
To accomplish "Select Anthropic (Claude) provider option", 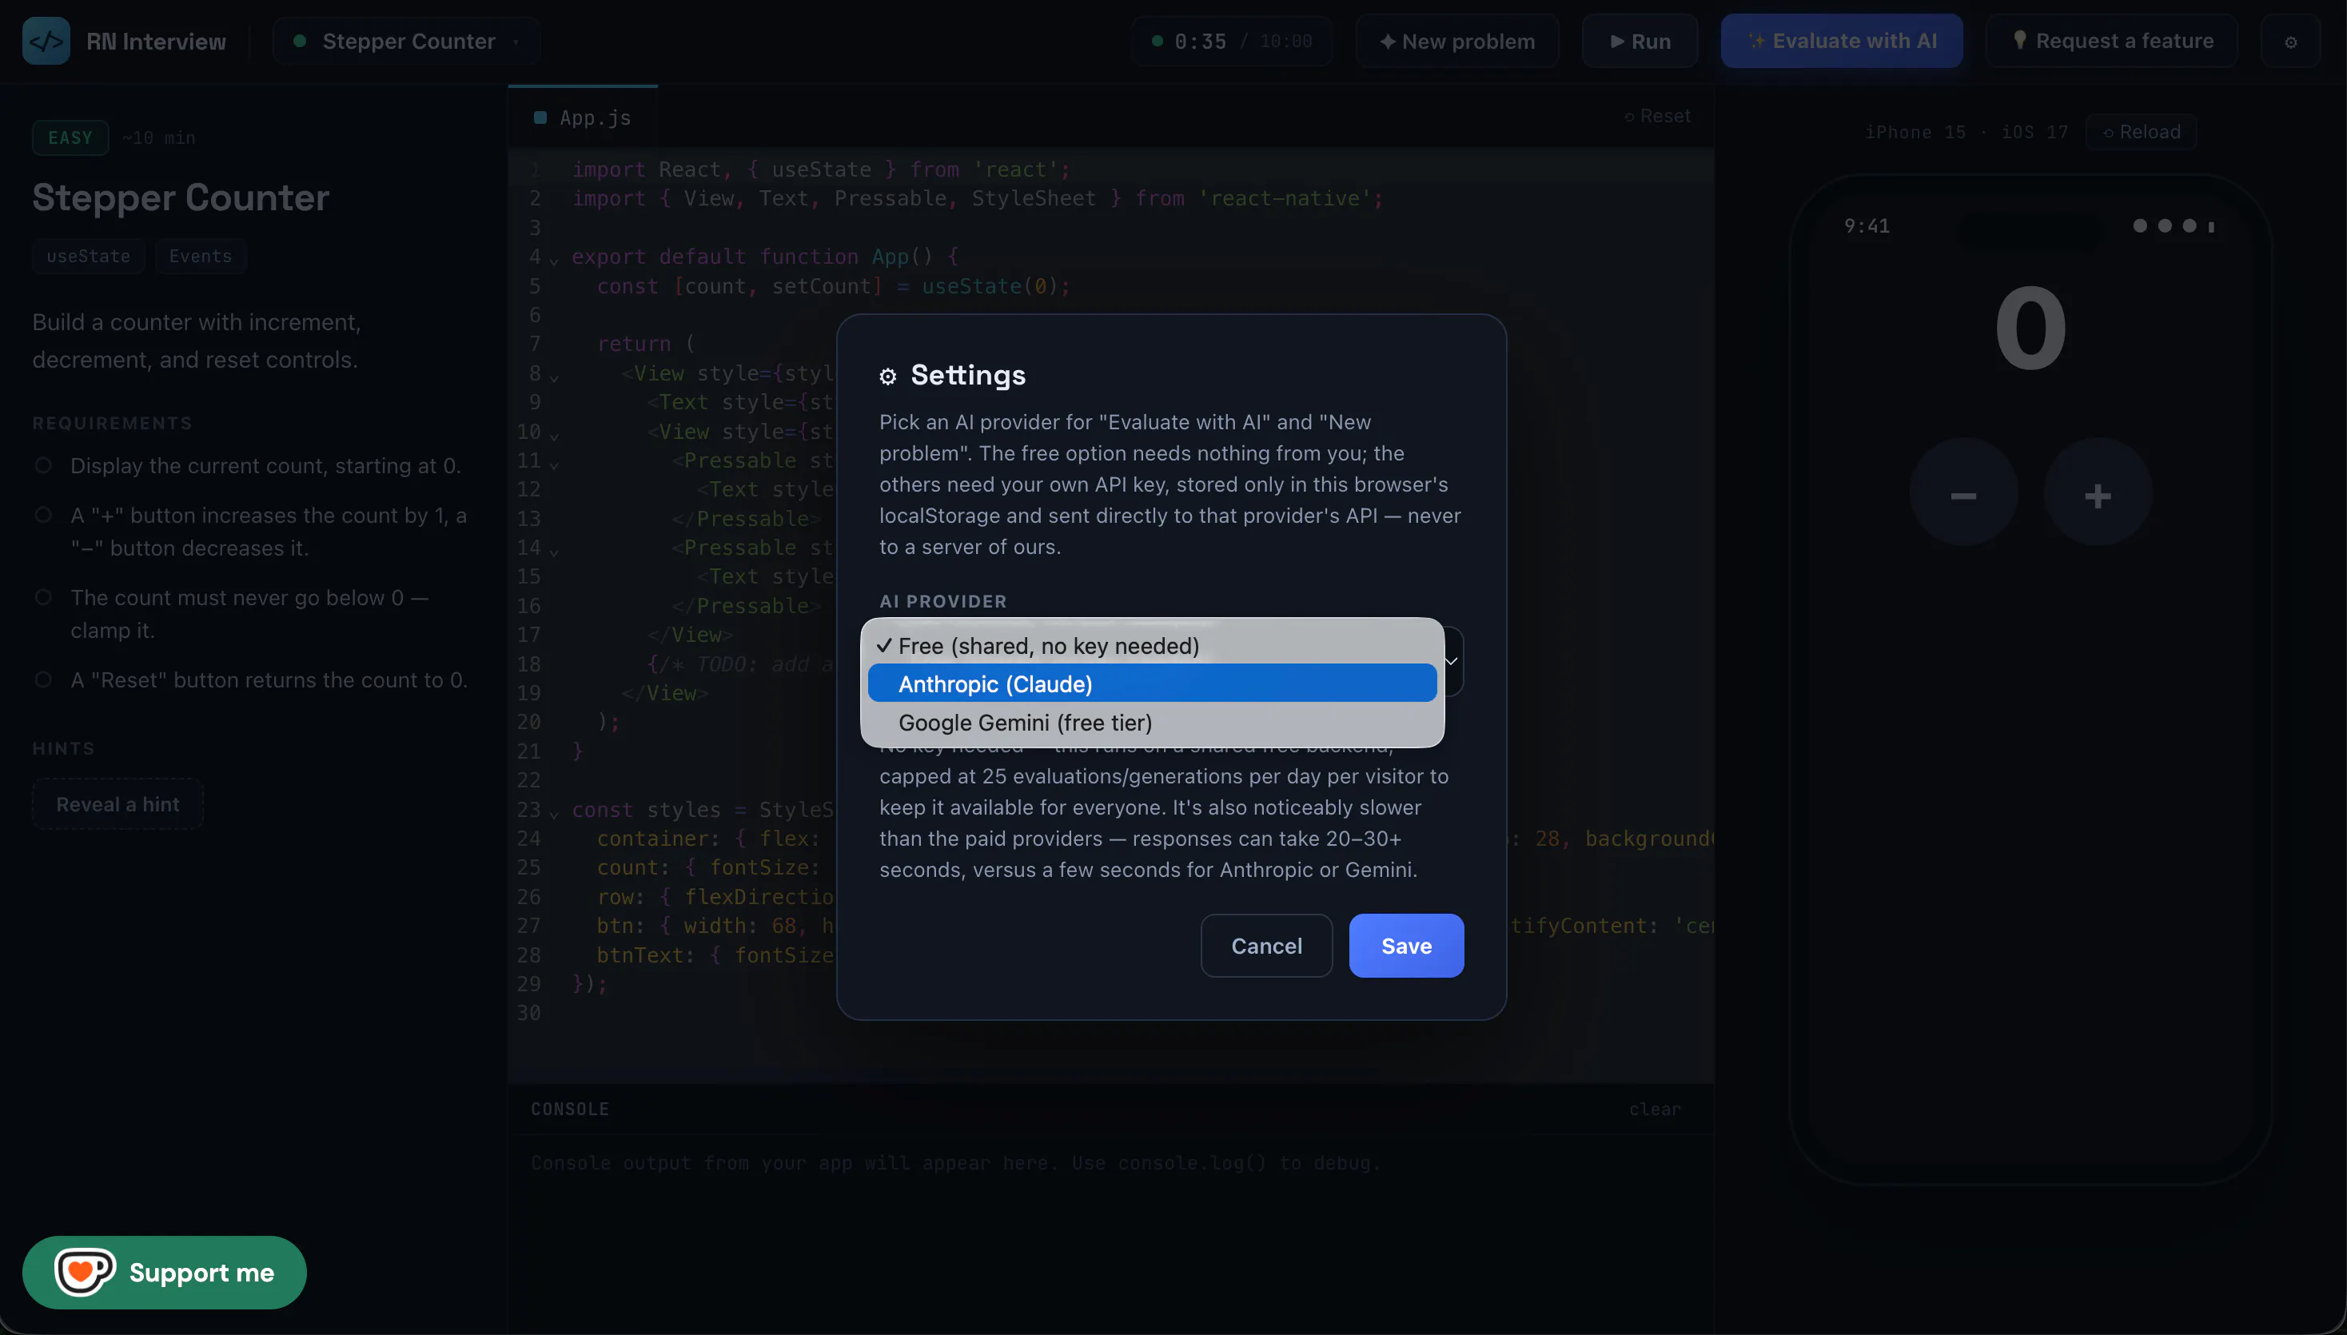I will [1151, 684].
